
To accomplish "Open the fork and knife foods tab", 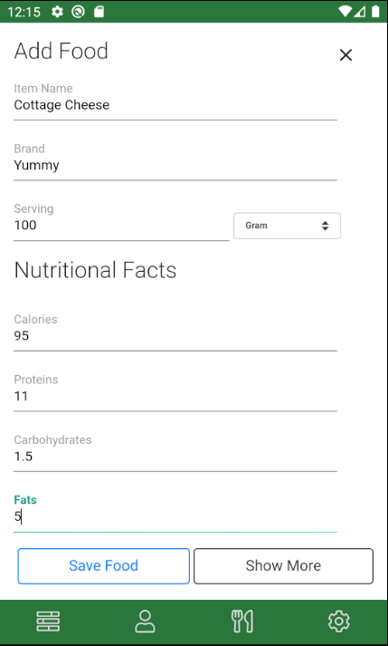I will [x=242, y=622].
